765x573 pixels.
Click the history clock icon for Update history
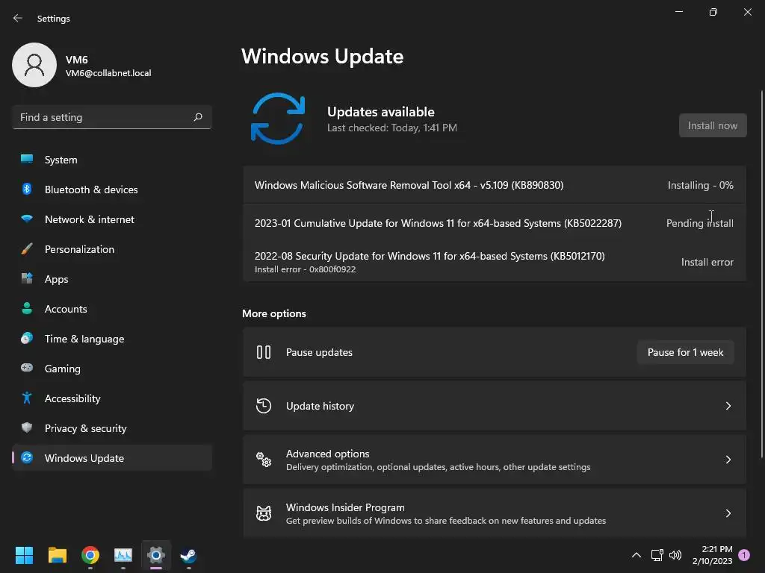264,406
